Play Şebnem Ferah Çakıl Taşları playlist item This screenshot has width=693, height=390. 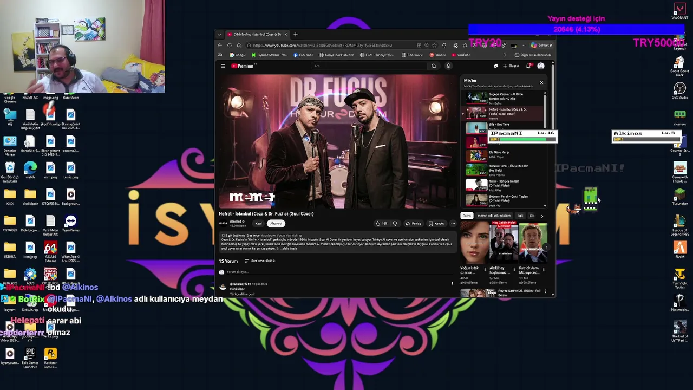point(504,200)
